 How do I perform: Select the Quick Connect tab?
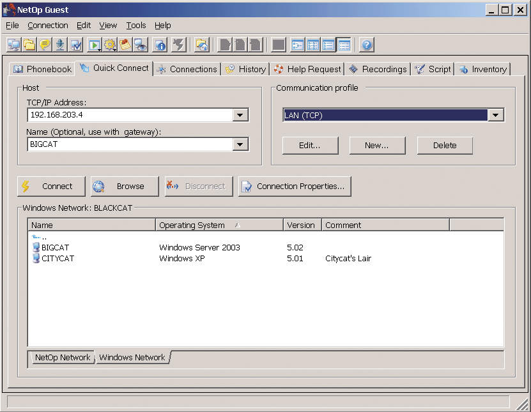pos(114,68)
